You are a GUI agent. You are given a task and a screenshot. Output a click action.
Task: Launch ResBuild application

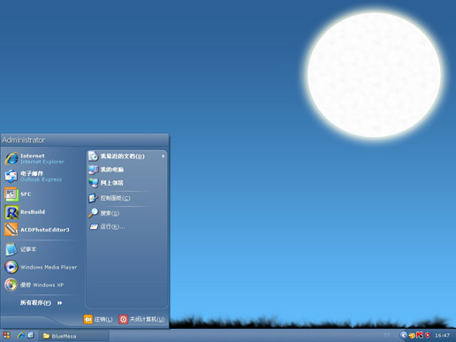pos(42,212)
